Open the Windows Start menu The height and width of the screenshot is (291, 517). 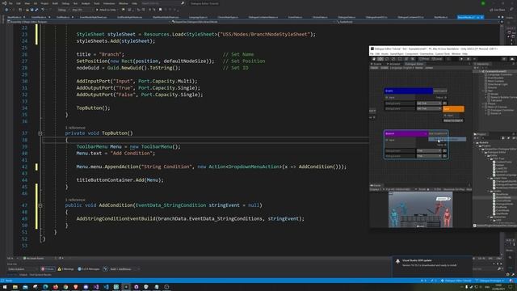tap(5, 287)
